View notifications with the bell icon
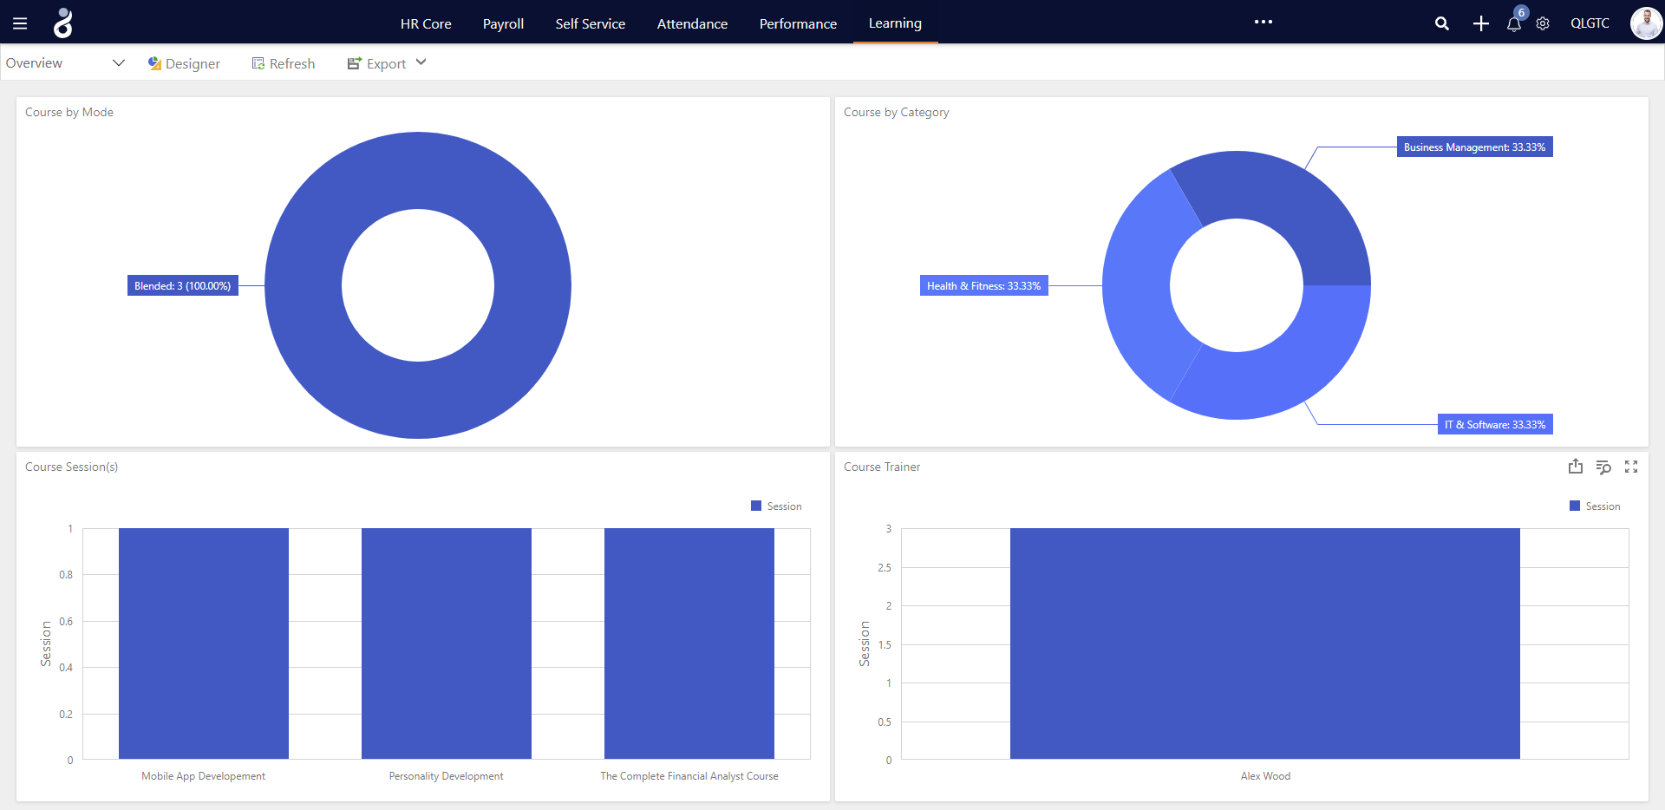The height and width of the screenshot is (810, 1665). pos(1513,25)
